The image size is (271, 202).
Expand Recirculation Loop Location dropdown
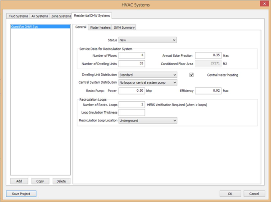[148, 121]
